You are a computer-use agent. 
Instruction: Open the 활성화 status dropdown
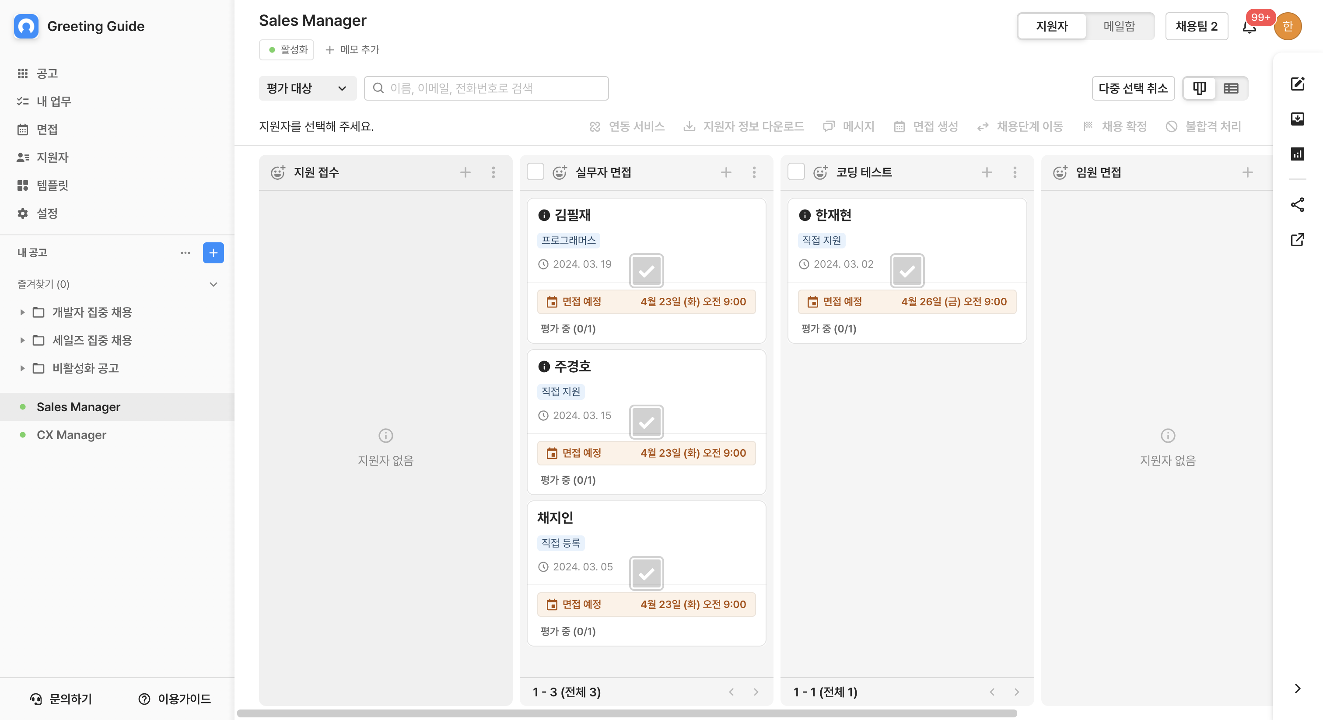(x=287, y=50)
